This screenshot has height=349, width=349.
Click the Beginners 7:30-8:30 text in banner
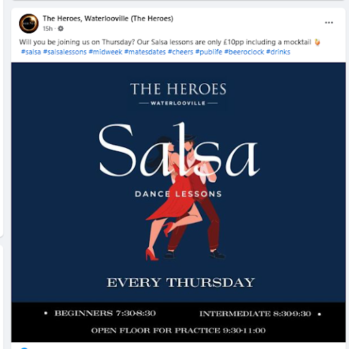pyautogui.click(x=105, y=313)
